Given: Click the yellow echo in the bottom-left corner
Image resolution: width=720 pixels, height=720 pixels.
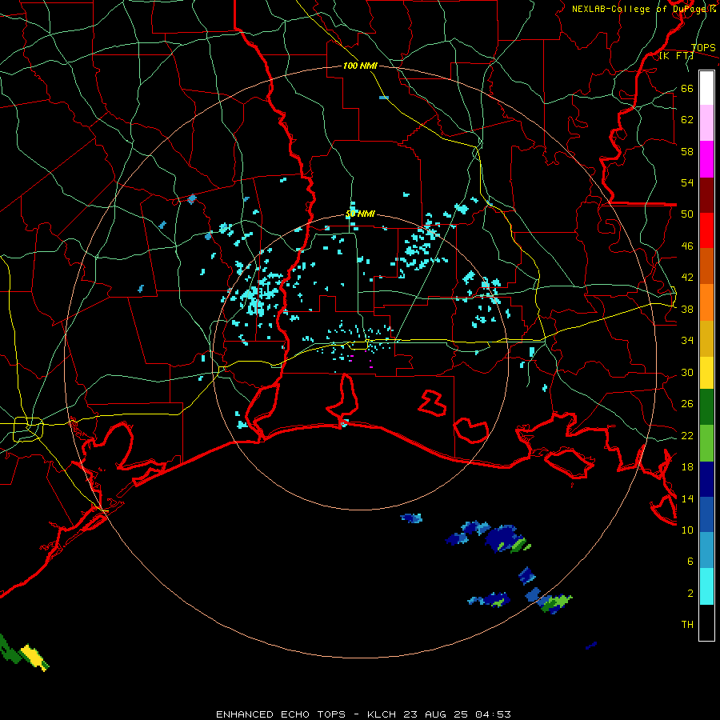Looking at the screenshot, I should pyautogui.click(x=35, y=657).
